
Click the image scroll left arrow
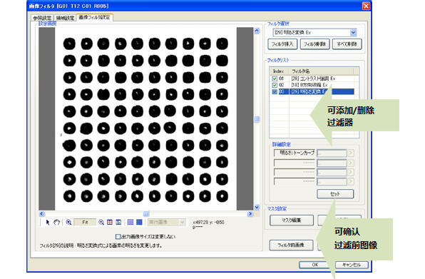pyautogui.click(x=42, y=214)
